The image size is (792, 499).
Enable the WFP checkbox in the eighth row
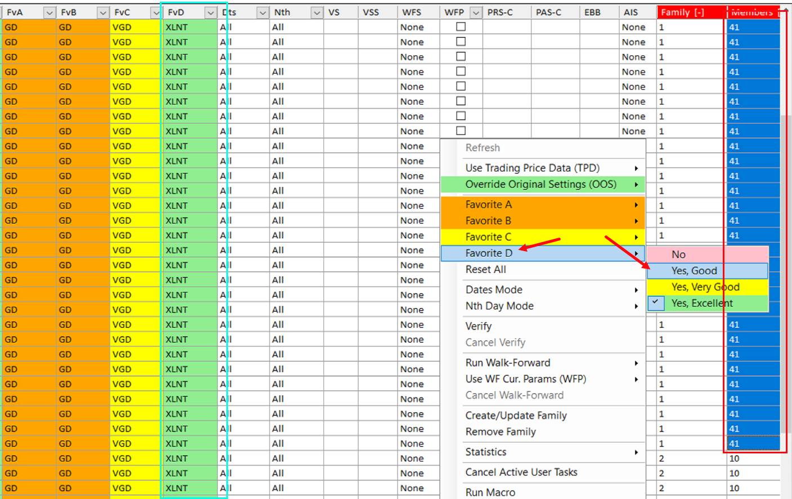pos(461,131)
